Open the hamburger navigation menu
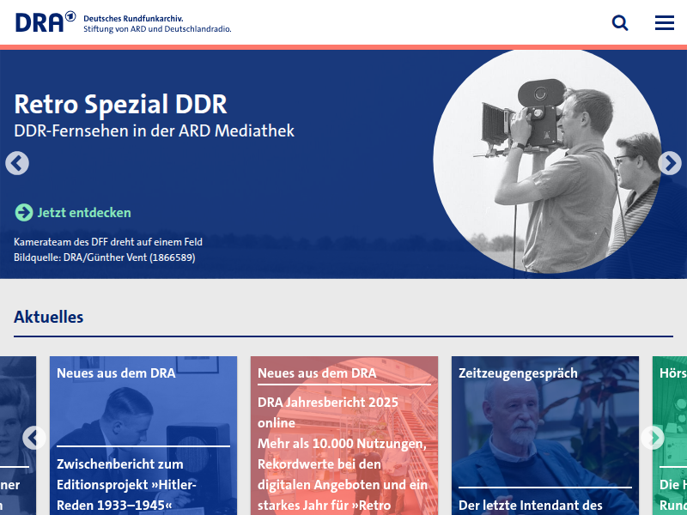Screen dimensions: 687x515 [x=664, y=23]
